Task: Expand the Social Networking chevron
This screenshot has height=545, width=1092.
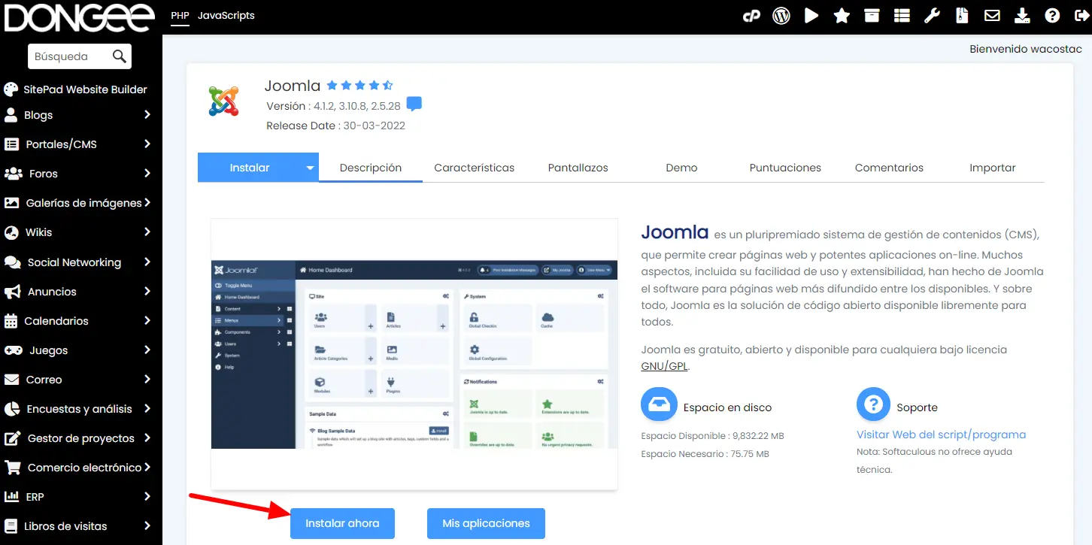Action: 147,262
